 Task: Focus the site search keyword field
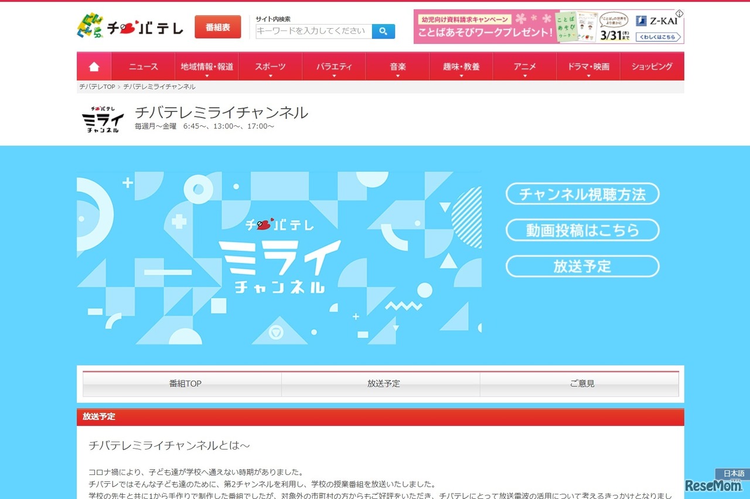point(313,31)
